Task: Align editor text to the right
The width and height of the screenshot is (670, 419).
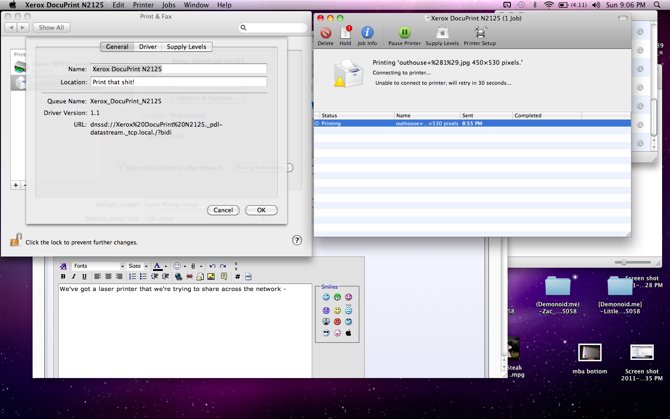Action: coord(119,277)
